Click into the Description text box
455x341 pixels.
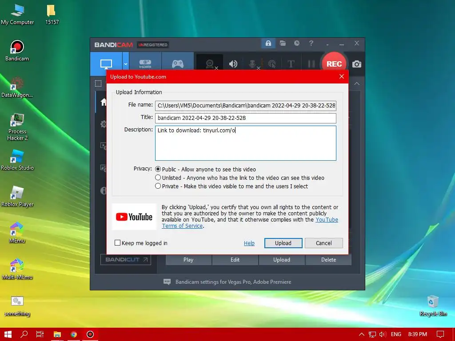(x=245, y=143)
